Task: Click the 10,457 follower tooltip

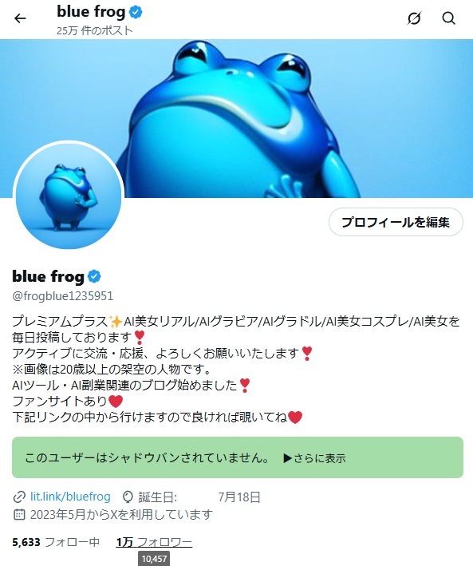Action: tap(154, 559)
